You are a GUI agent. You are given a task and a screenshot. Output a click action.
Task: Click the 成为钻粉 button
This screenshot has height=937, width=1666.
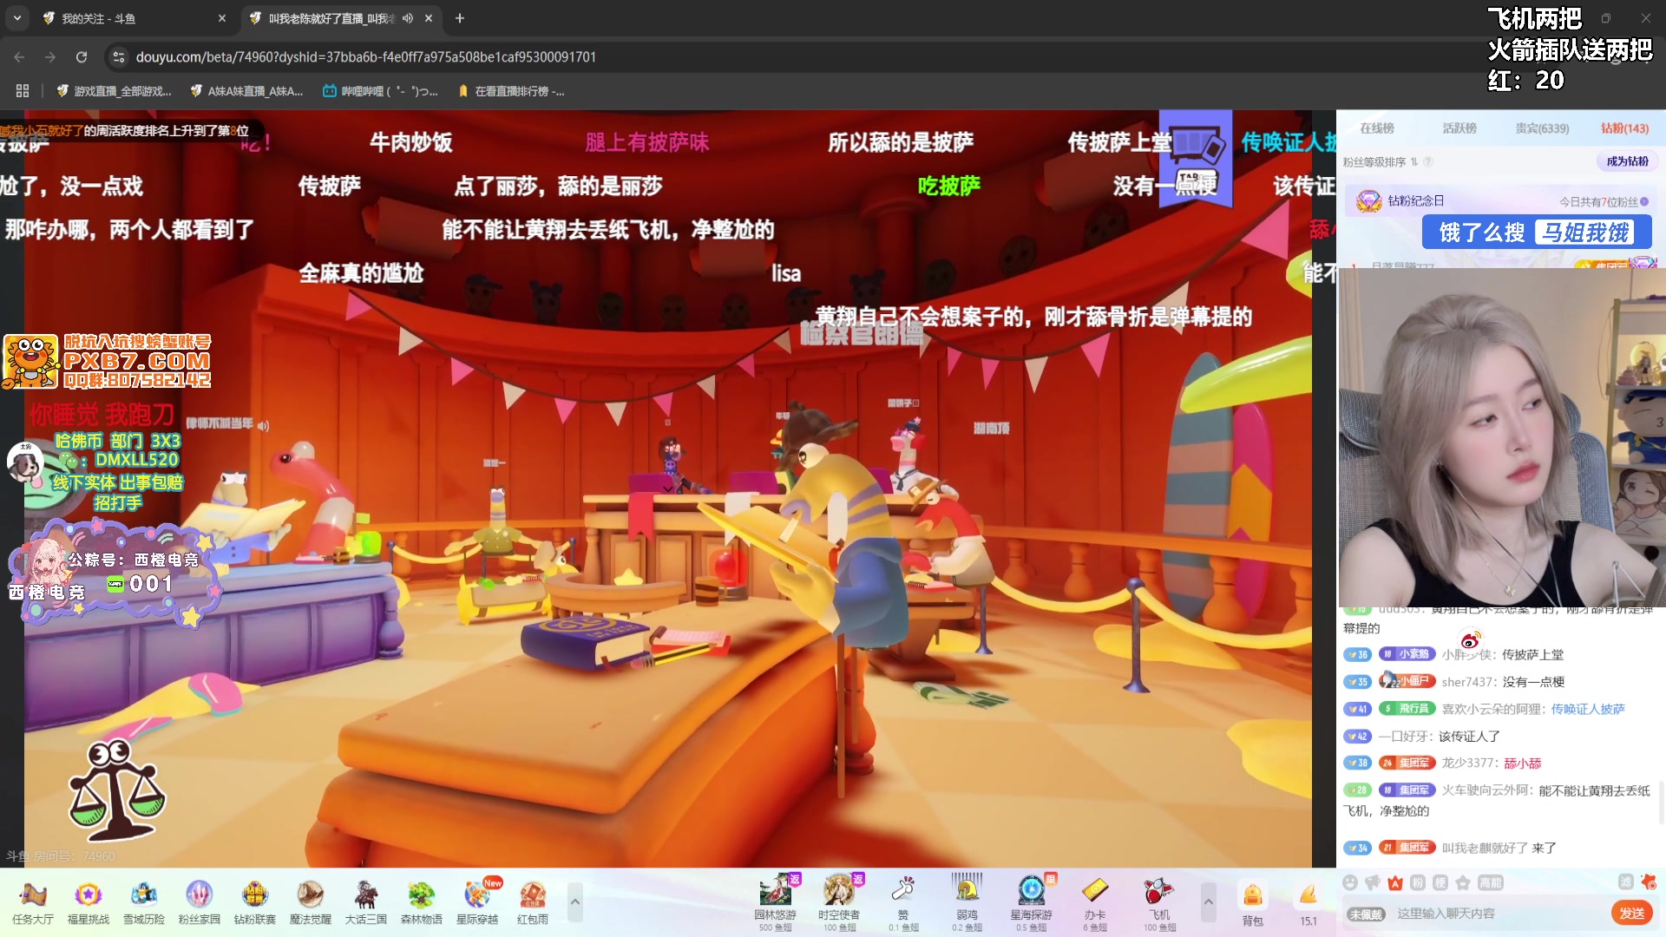click(x=1627, y=161)
